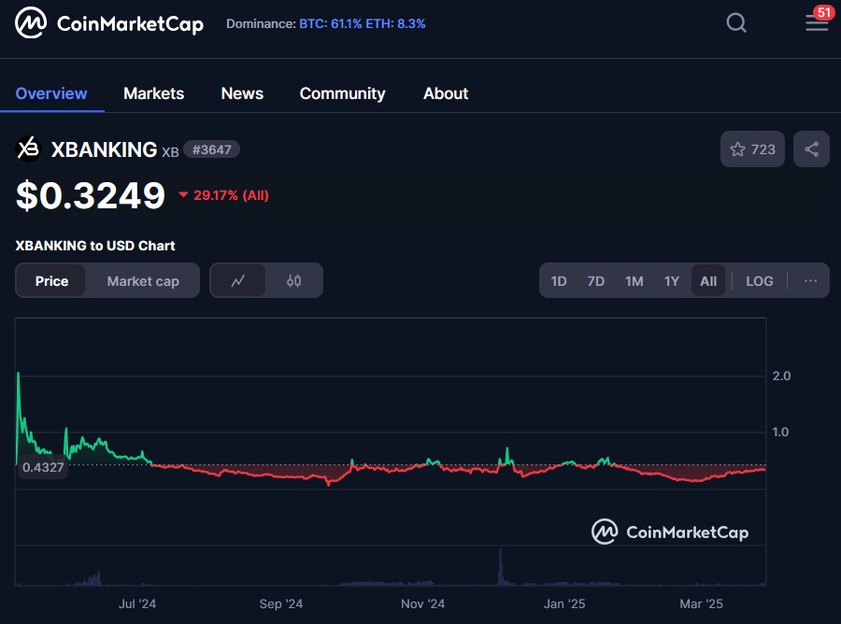
Task: Go to the Community tab
Action: 342,93
